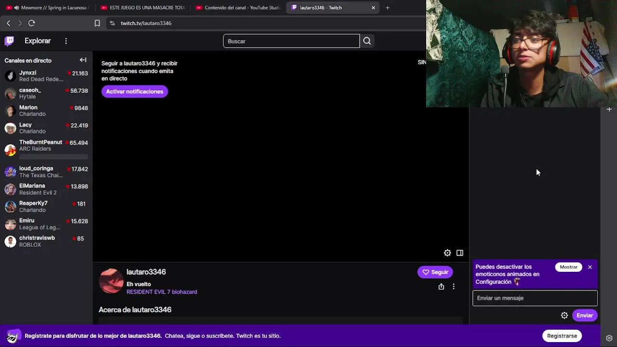Open the three-dot menu next to Explorar
The height and width of the screenshot is (347, 617).
click(x=66, y=41)
